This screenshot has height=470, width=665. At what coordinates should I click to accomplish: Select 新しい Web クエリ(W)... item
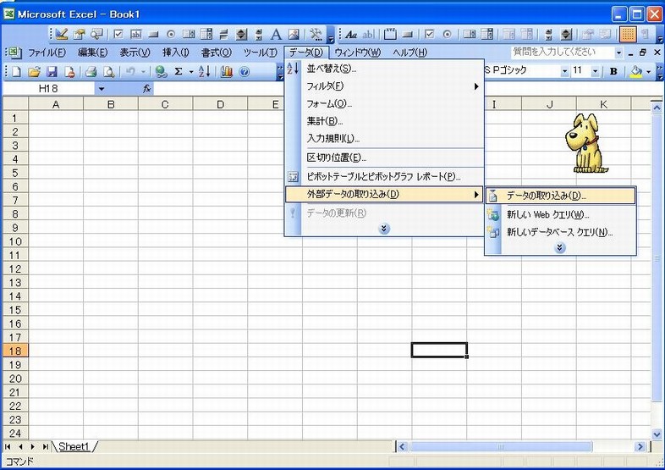click(x=560, y=214)
